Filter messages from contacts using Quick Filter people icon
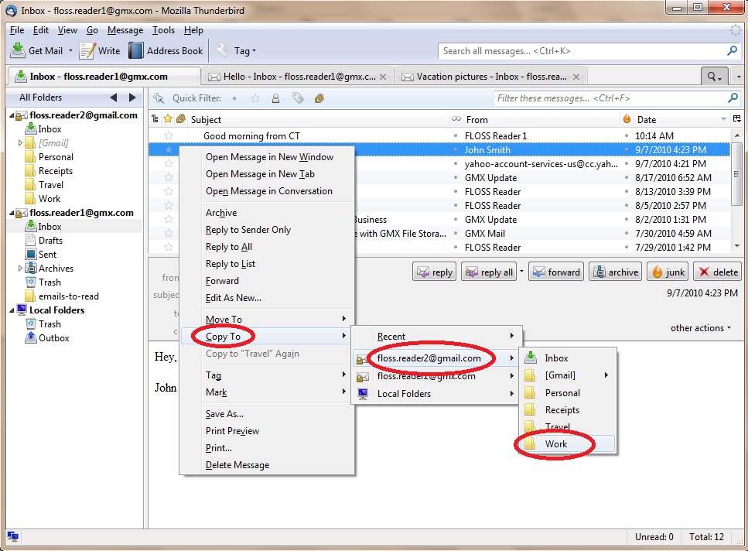Viewport: 748px width, 551px height. pyautogui.click(x=275, y=98)
